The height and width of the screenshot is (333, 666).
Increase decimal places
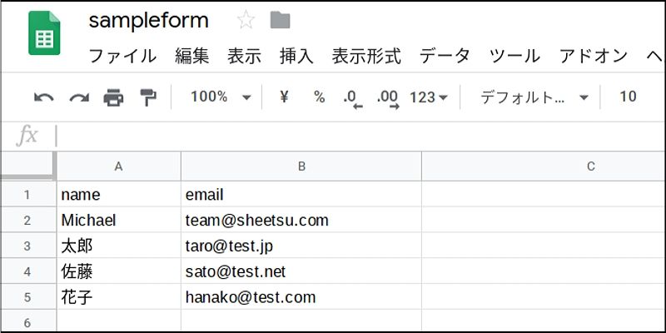388,99
